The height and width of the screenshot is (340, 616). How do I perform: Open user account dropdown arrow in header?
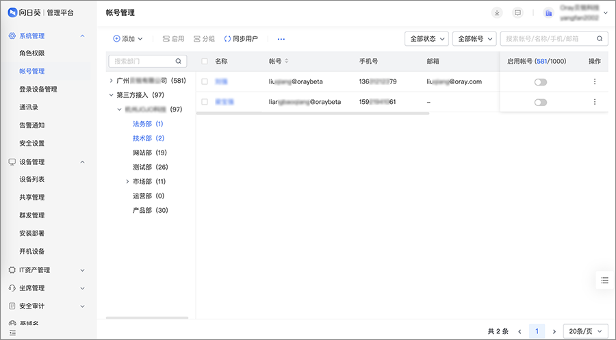pos(606,12)
